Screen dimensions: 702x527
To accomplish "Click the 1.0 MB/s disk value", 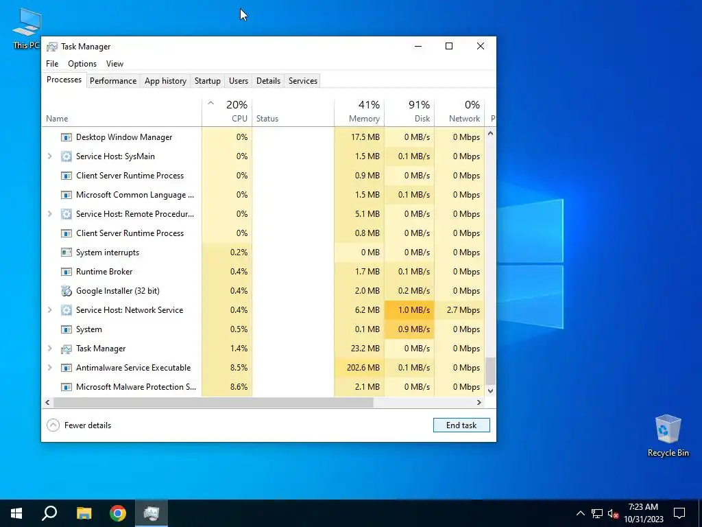I will [413, 310].
